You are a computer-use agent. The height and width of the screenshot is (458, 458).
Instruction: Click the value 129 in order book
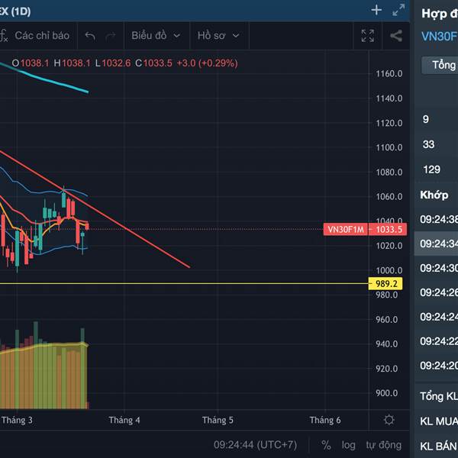[x=431, y=169]
